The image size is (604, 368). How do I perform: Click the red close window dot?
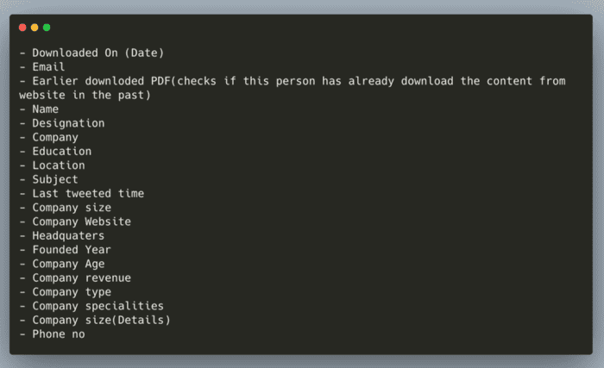click(22, 28)
